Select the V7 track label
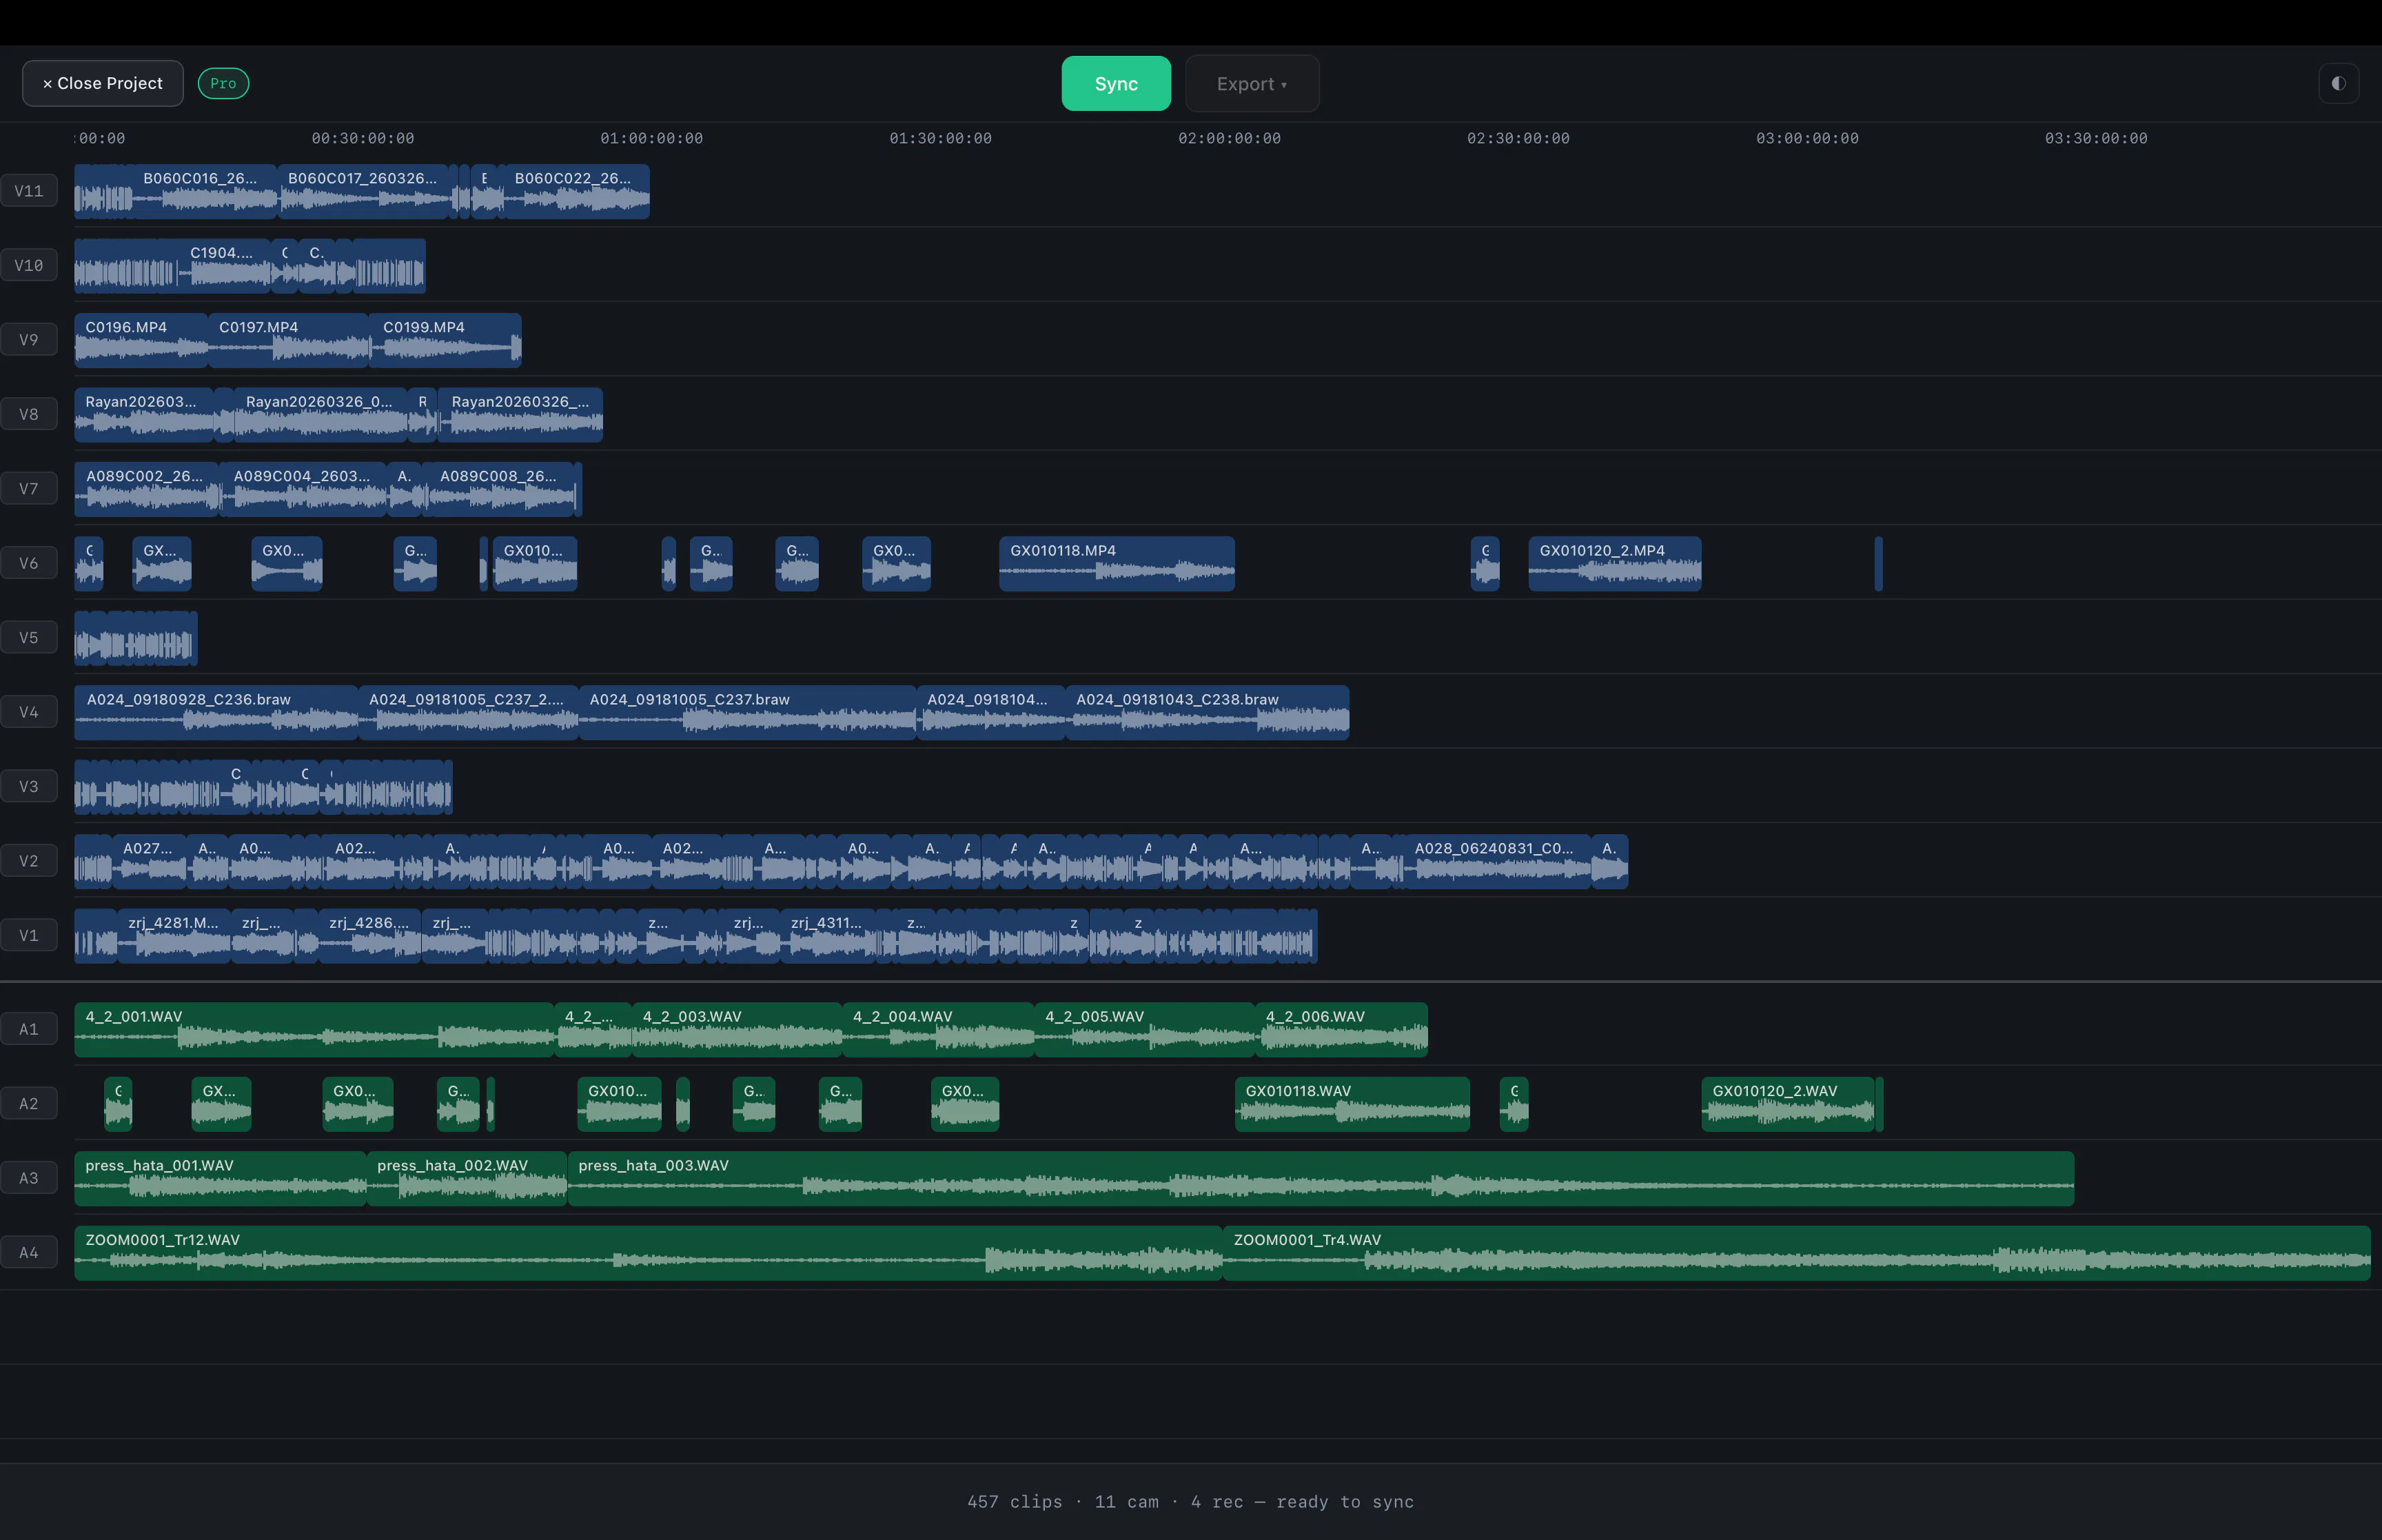Viewport: 2382px width, 1540px height. pyautogui.click(x=29, y=489)
